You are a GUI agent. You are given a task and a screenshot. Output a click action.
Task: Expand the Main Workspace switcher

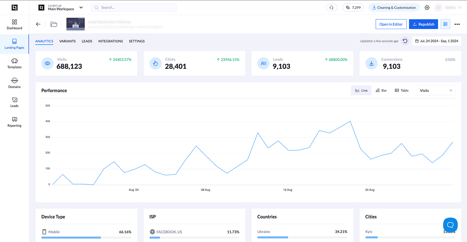[x=81, y=7]
